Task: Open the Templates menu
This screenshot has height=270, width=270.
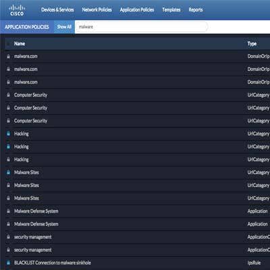Action: click(x=171, y=9)
